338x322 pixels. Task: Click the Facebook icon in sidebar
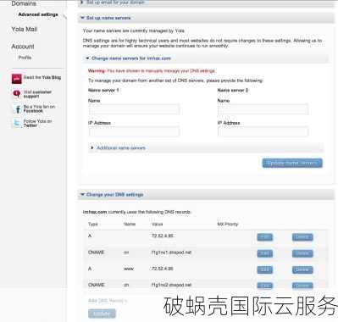point(17,108)
